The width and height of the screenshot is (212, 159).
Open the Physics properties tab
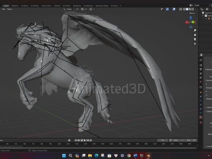point(201,105)
